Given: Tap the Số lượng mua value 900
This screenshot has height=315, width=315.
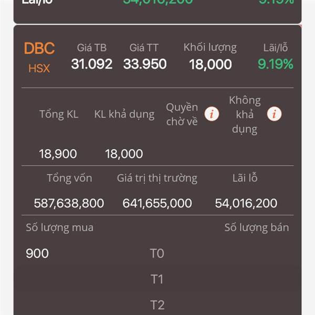Looking at the screenshot, I should (x=37, y=253).
